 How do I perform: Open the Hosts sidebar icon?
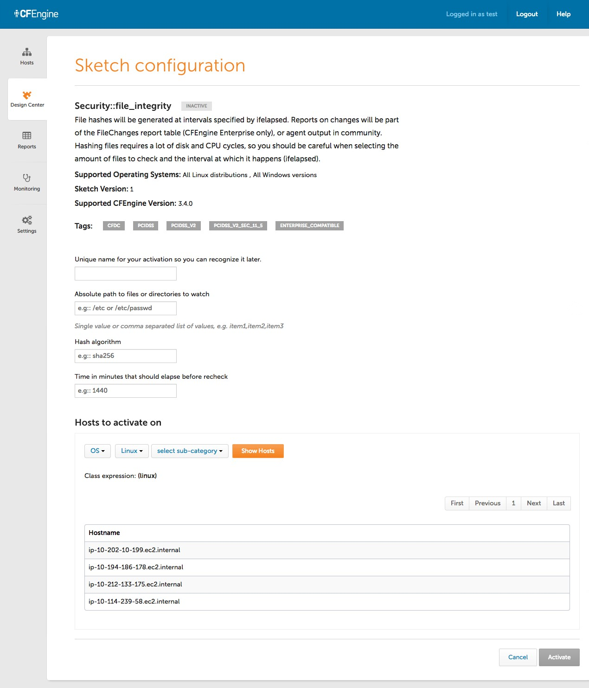27,52
